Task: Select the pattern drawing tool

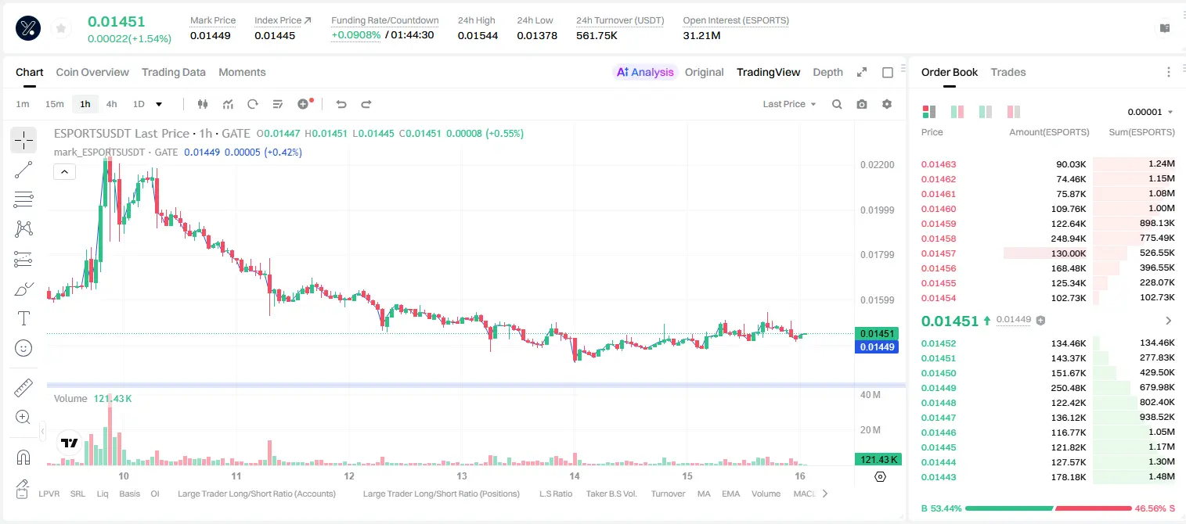Action: pos(23,228)
